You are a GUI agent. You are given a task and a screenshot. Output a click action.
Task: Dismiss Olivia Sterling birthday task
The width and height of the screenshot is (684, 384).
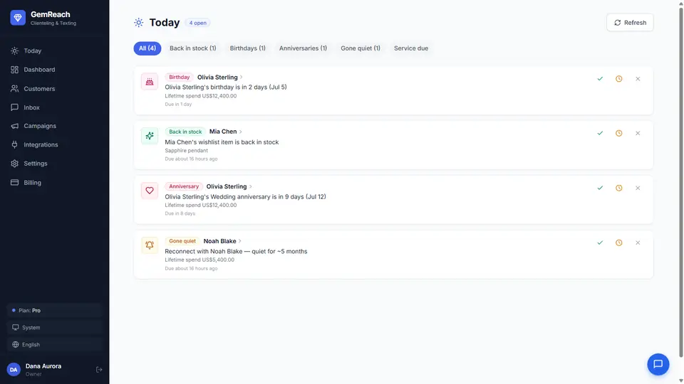(638, 79)
